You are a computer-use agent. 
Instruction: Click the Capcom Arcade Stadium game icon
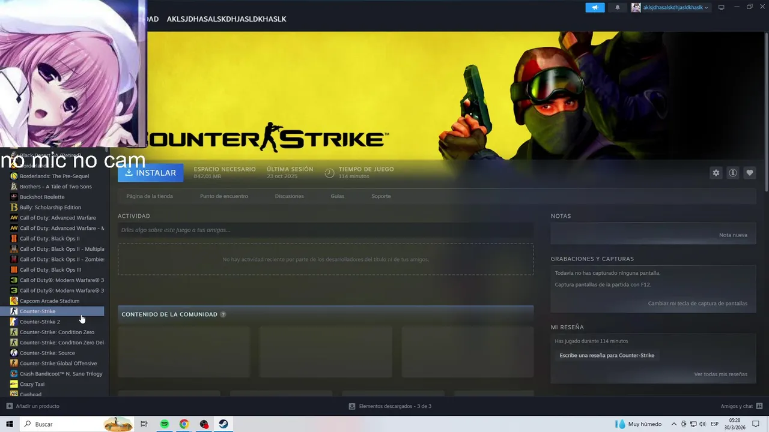coord(14,301)
